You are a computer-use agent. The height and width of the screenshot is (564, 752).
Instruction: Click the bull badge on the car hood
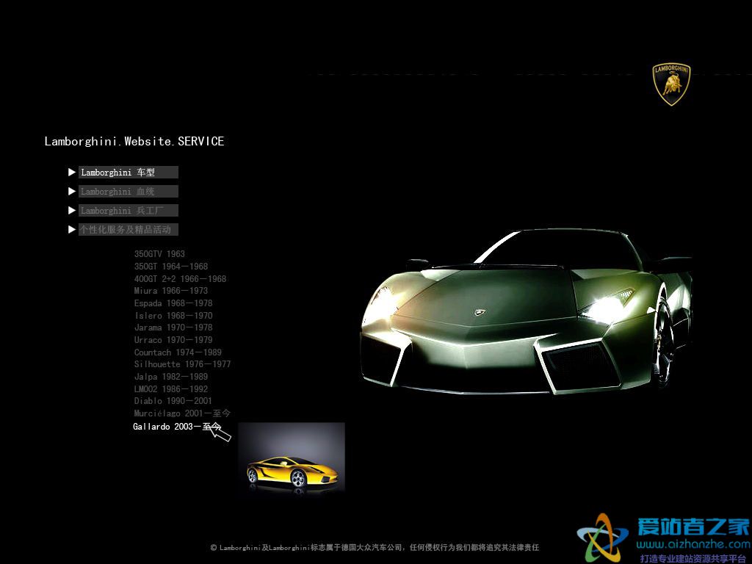480,312
